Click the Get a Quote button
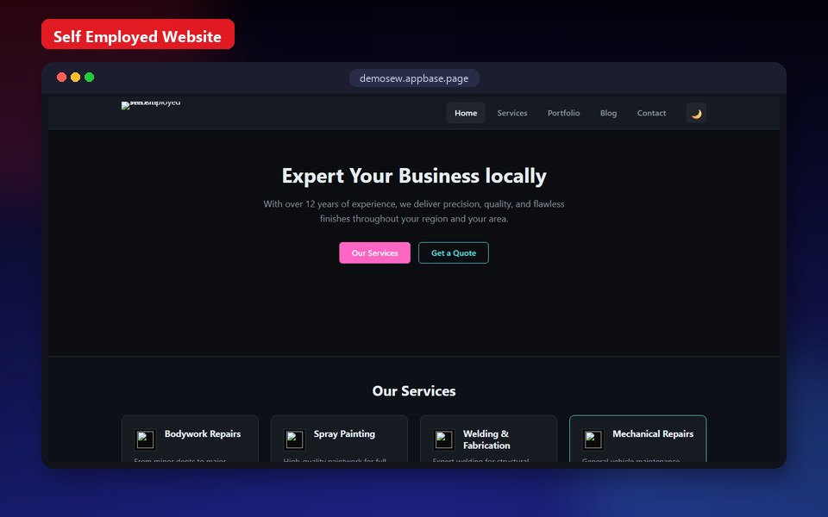 [454, 252]
